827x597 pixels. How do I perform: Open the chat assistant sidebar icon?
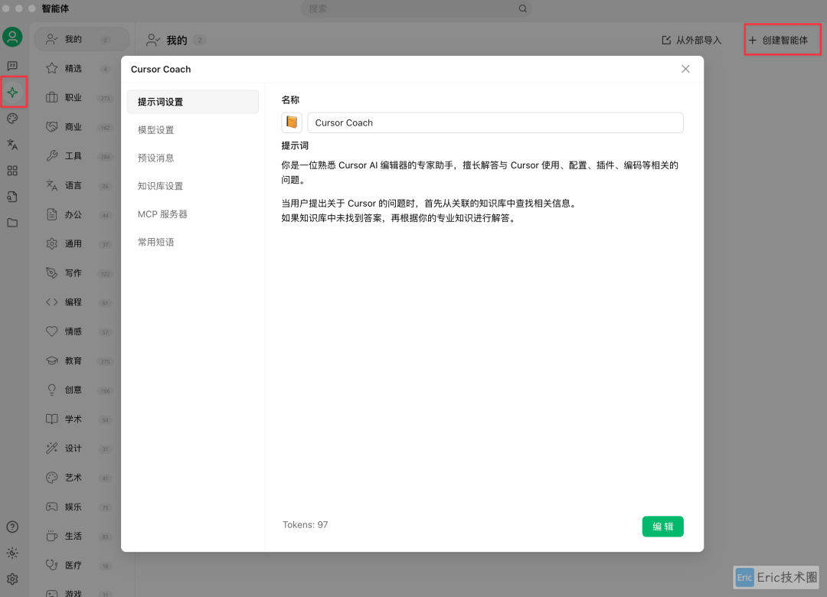coord(12,66)
